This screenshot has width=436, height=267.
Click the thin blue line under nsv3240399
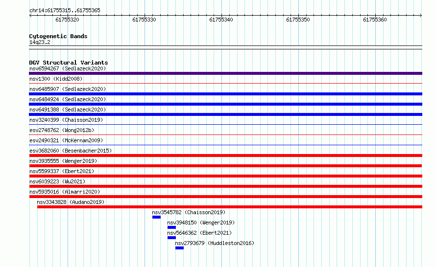pos(225,124)
